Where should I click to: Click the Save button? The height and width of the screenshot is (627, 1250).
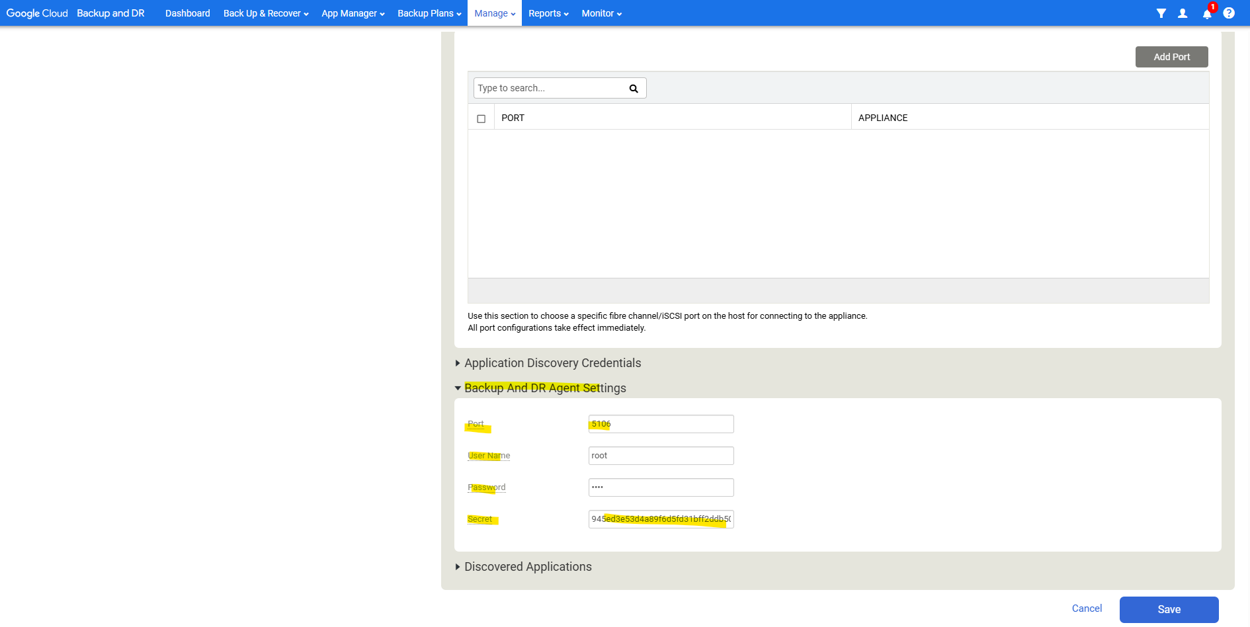[1169, 610]
